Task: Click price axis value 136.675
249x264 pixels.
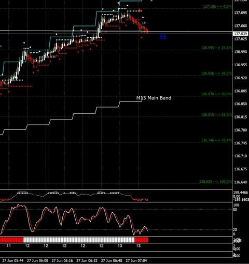Action: [241, 169]
